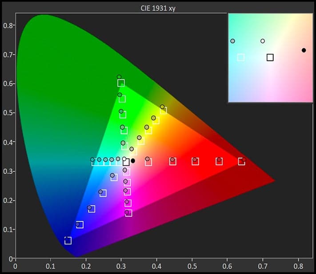Click the outermost red measured circle near x 0.65
Screen dimensions: 316x274
click(x=244, y=160)
